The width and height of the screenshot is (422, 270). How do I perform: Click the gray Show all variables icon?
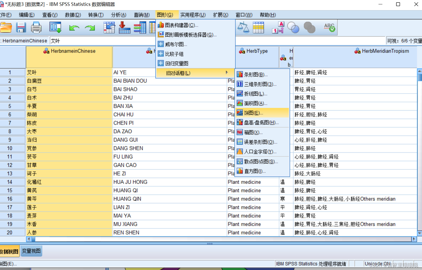[309, 27]
